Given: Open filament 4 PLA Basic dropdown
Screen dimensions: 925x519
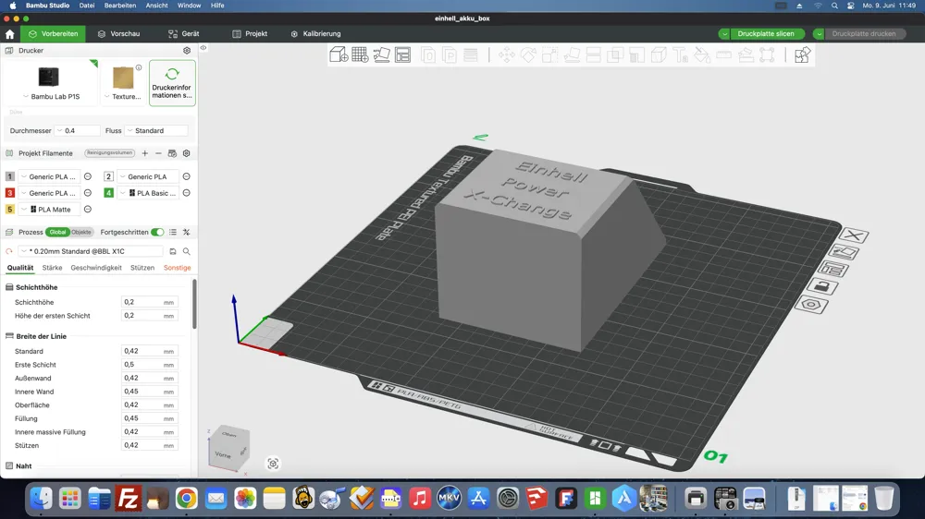Looking at the screenshot, I should (147, 193).
